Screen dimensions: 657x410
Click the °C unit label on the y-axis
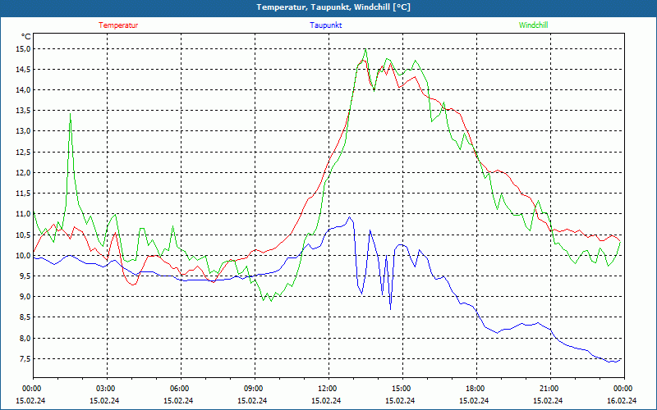pos(26,37)
